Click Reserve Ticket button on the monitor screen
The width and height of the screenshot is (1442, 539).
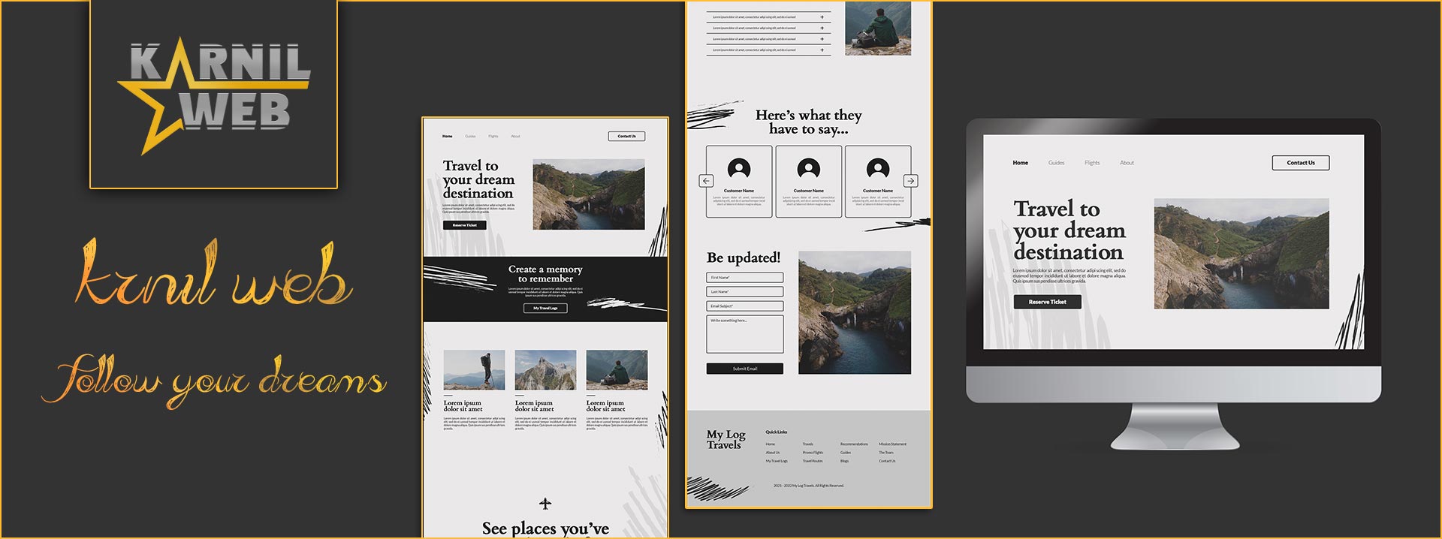(1047, 302)
